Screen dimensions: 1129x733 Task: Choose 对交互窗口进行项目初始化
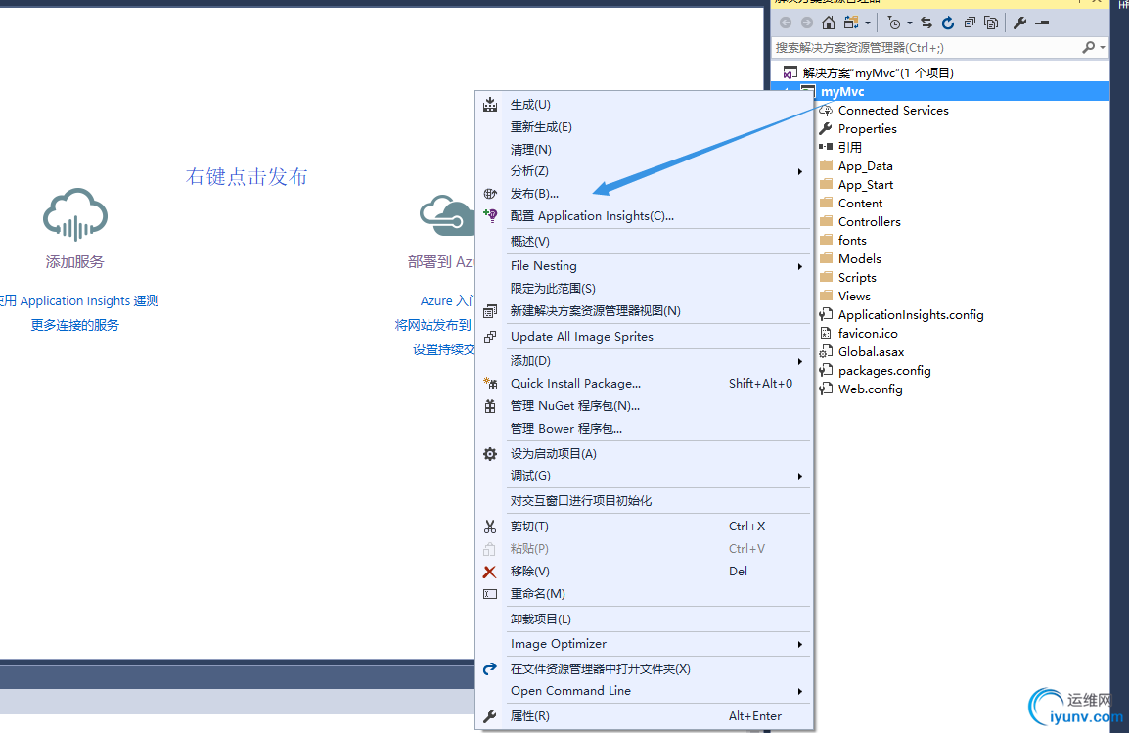pyautogui.click(x=645, y=500)
